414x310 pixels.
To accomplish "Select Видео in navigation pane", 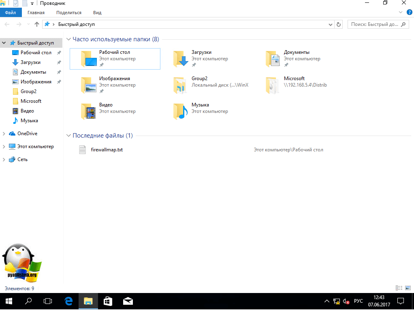I will click(x=27, y=111).
